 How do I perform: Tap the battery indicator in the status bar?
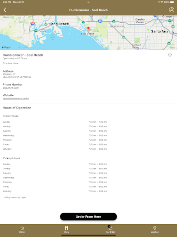172,2
